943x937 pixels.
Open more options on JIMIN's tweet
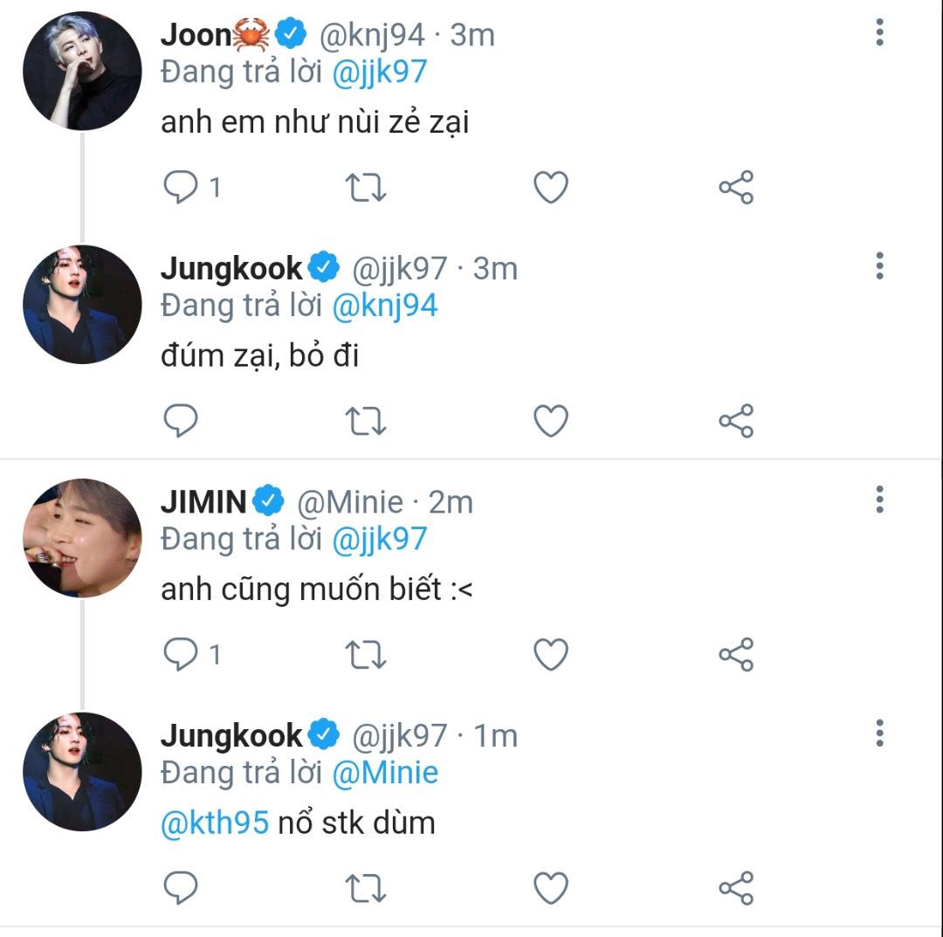880,500
